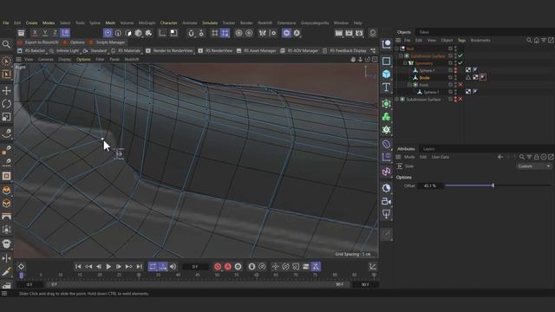
Task: Collapse the Symmetry tree node
Action: click(405, 63)
